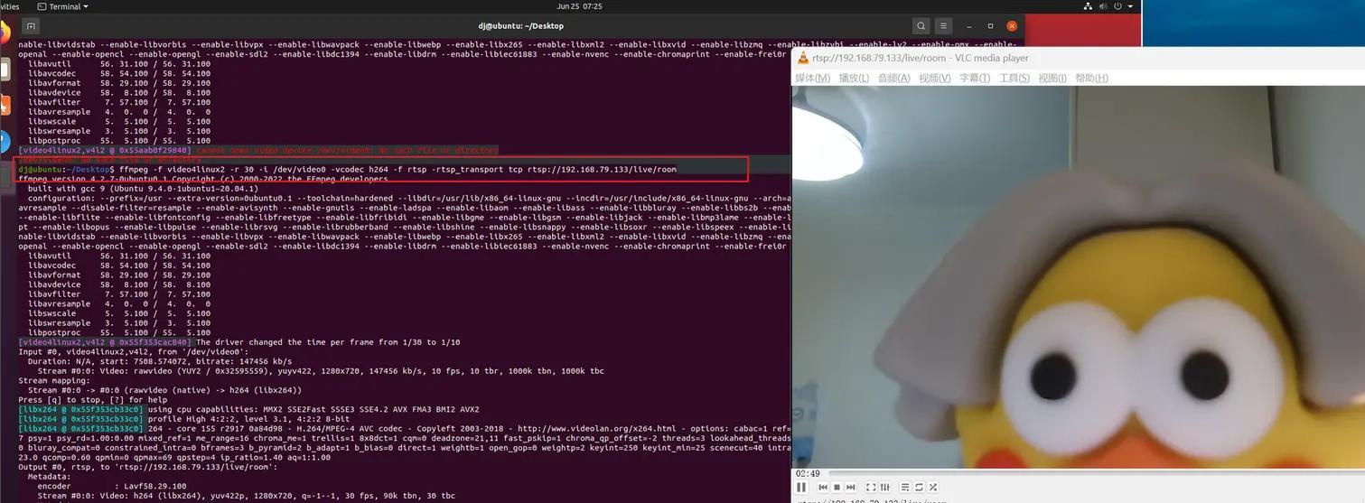Screen dimensions: 1365x503
Task: Click Firefox icon in Ubuntu dock
Action: 5,33
